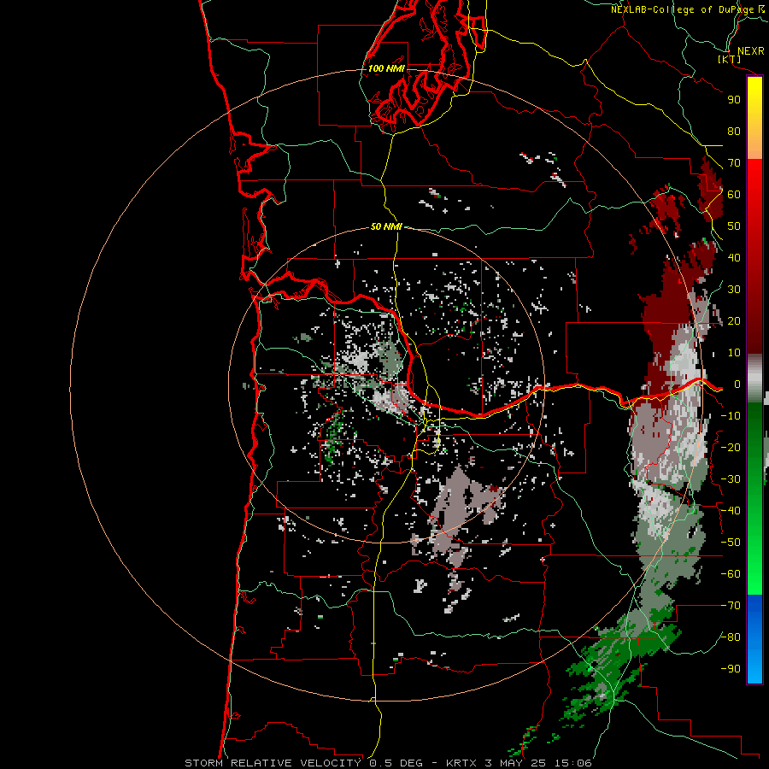Click the positive 10 value on the velocity scale
The image size is (769, 769).
coord(734,353)
